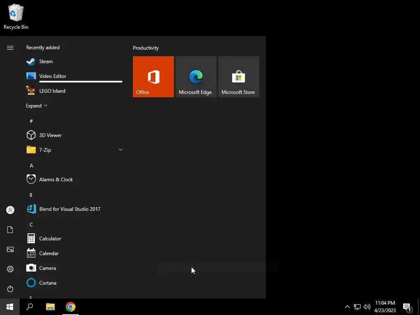
Task: Expand the 7-Zip folder chevron
Action: (121, 150)
